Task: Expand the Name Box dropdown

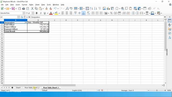Action: [x=18, y=17]
